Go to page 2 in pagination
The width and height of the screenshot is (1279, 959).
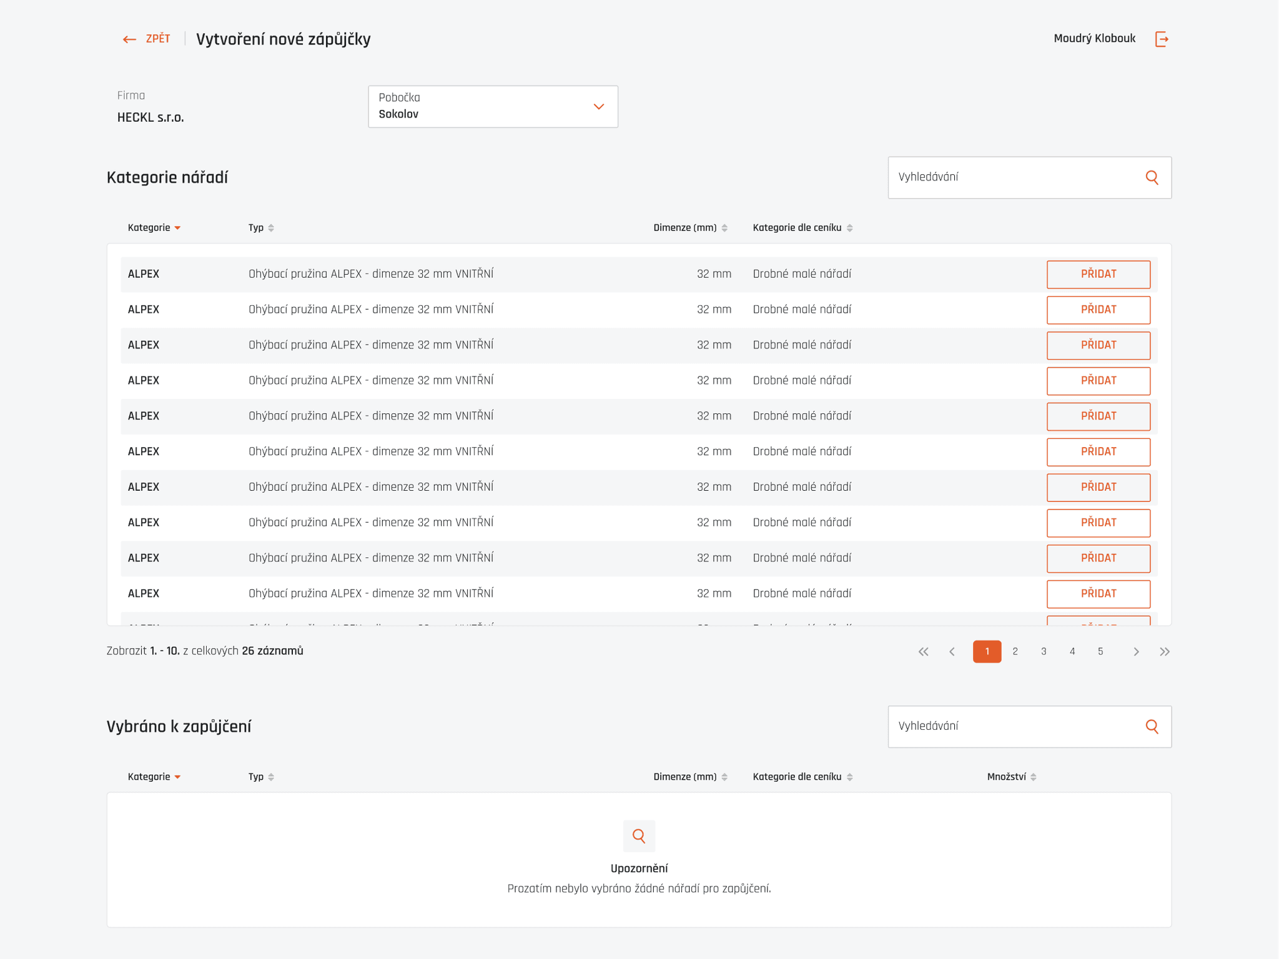1015,652
